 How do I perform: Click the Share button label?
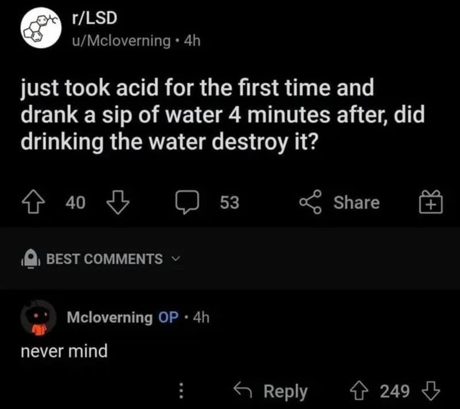coord(356,202)
